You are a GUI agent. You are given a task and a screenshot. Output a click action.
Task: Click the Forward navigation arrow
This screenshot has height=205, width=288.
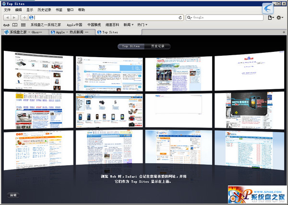(x=15, y=17)
